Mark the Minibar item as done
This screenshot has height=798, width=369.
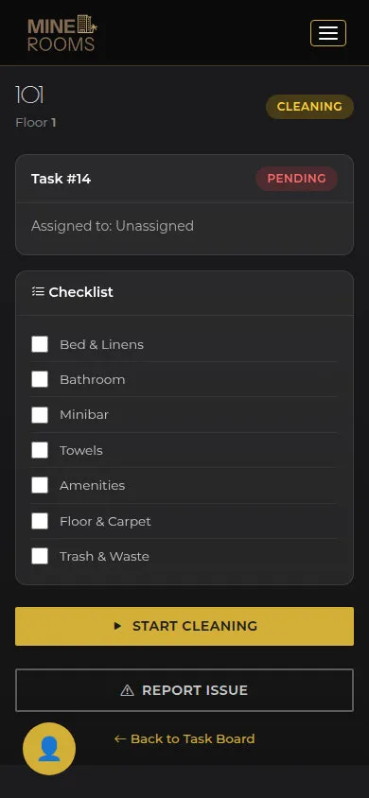(x=40, y=415)
